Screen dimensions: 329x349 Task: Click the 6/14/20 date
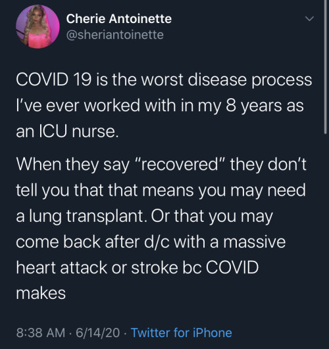pyautogui.click(x=97, y=333)
